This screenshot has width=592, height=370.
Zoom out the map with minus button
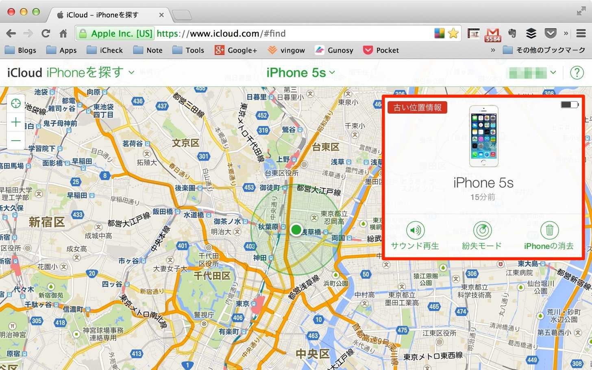(16, 140)
